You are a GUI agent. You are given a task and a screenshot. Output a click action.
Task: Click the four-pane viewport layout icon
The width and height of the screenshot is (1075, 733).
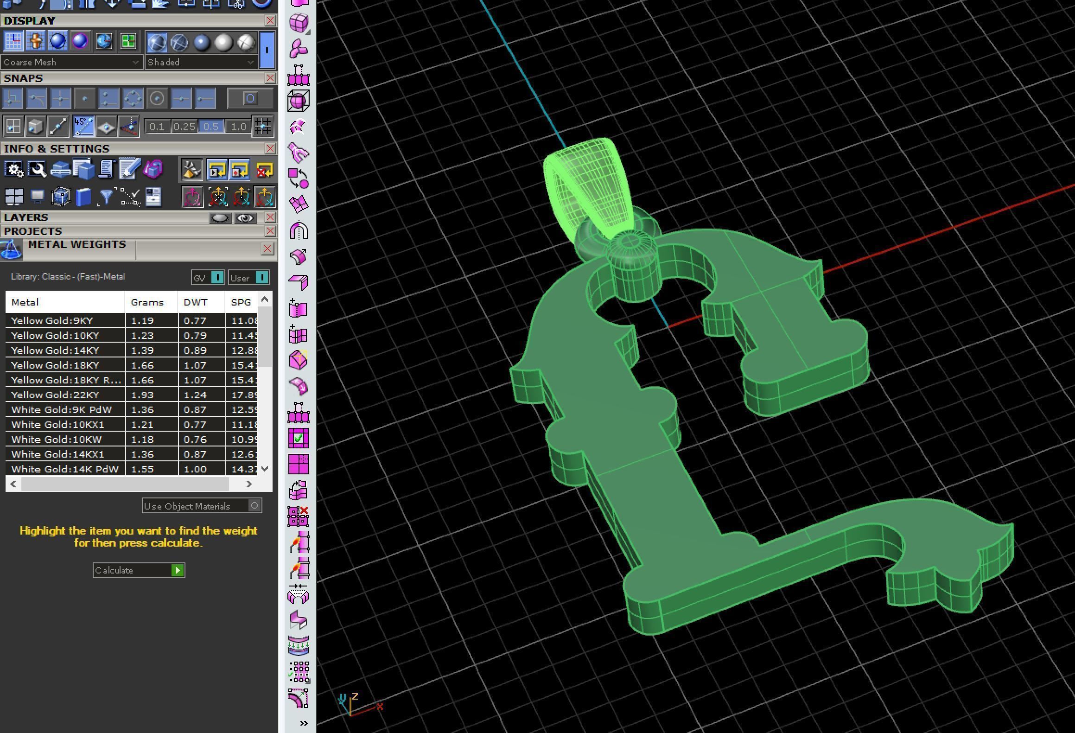14,197
